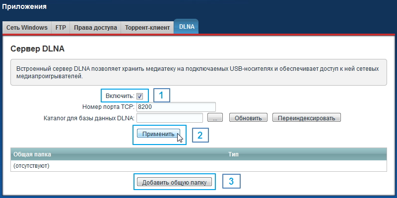397x198 pixels.
Task: Go to the Торрент-клиент tab
Action: pos(147,28)
